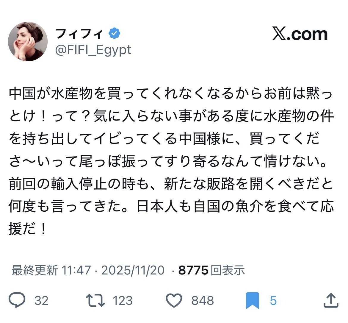Click the reply speech bubble icon
This screenshot has height=323, width=348.
pos(17,300)
